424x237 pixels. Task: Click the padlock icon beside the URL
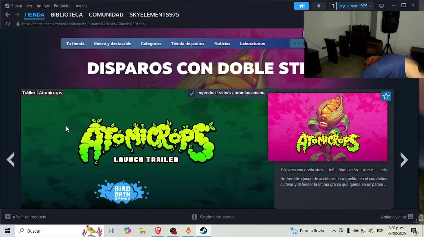(x=18, y=24)
